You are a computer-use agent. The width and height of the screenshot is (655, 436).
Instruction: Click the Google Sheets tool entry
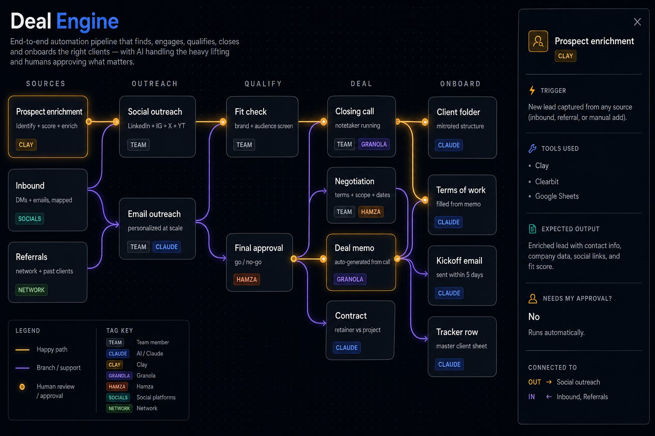point(557,196)
